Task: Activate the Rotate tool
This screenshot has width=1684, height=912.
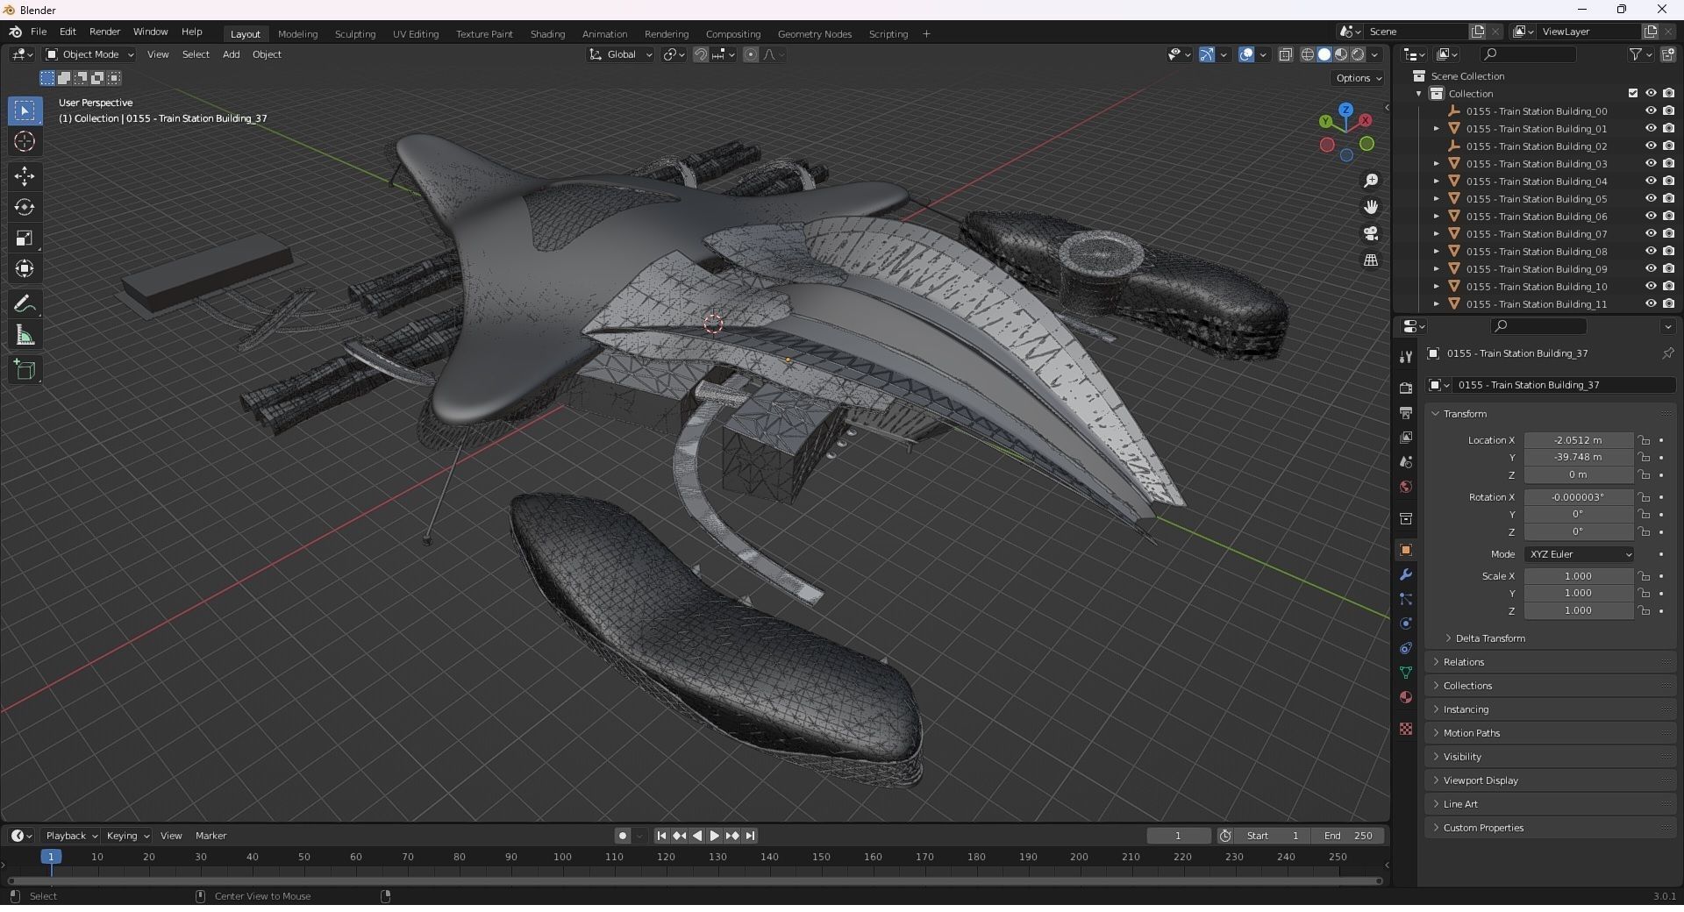Action: tap(25, 207)
